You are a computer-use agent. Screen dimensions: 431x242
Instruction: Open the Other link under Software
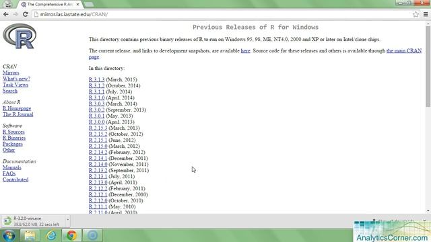click(9, 150)
